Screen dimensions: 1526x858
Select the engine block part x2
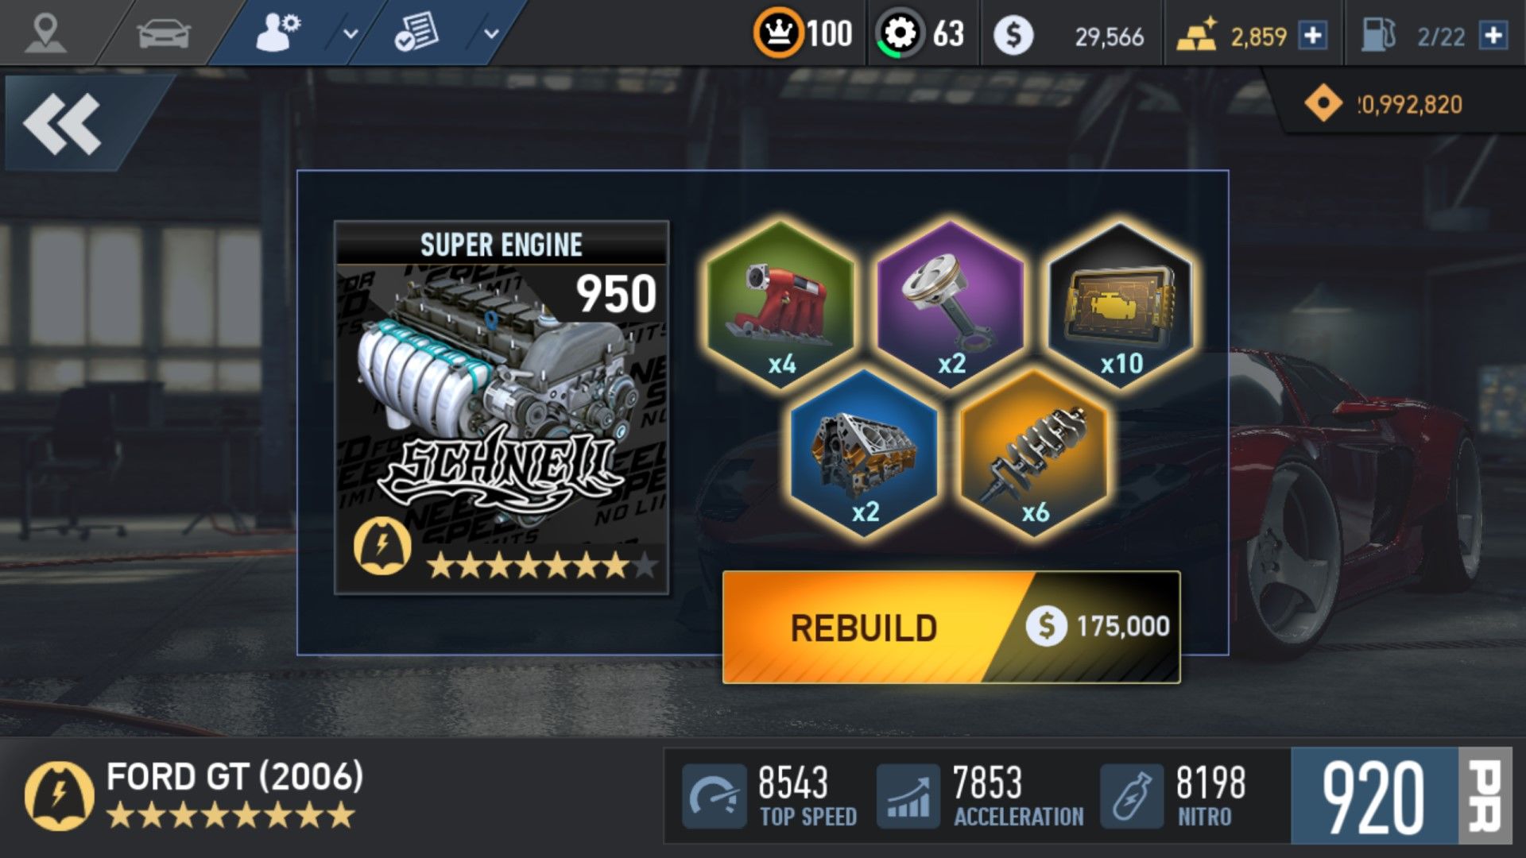(866, 453)
